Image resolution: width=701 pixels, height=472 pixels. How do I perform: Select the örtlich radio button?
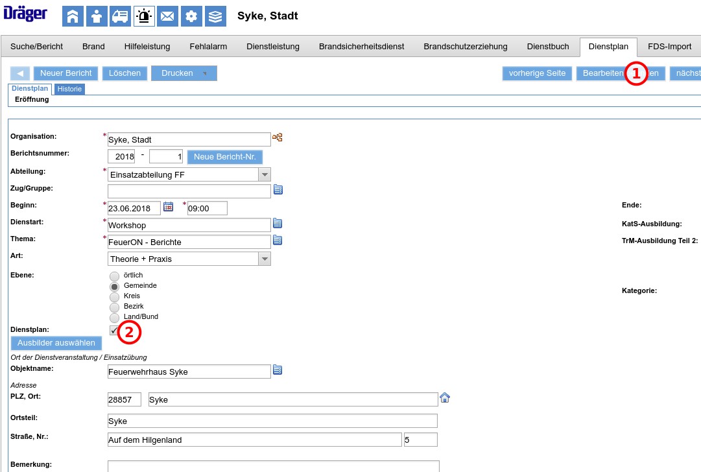coord(115,276)
